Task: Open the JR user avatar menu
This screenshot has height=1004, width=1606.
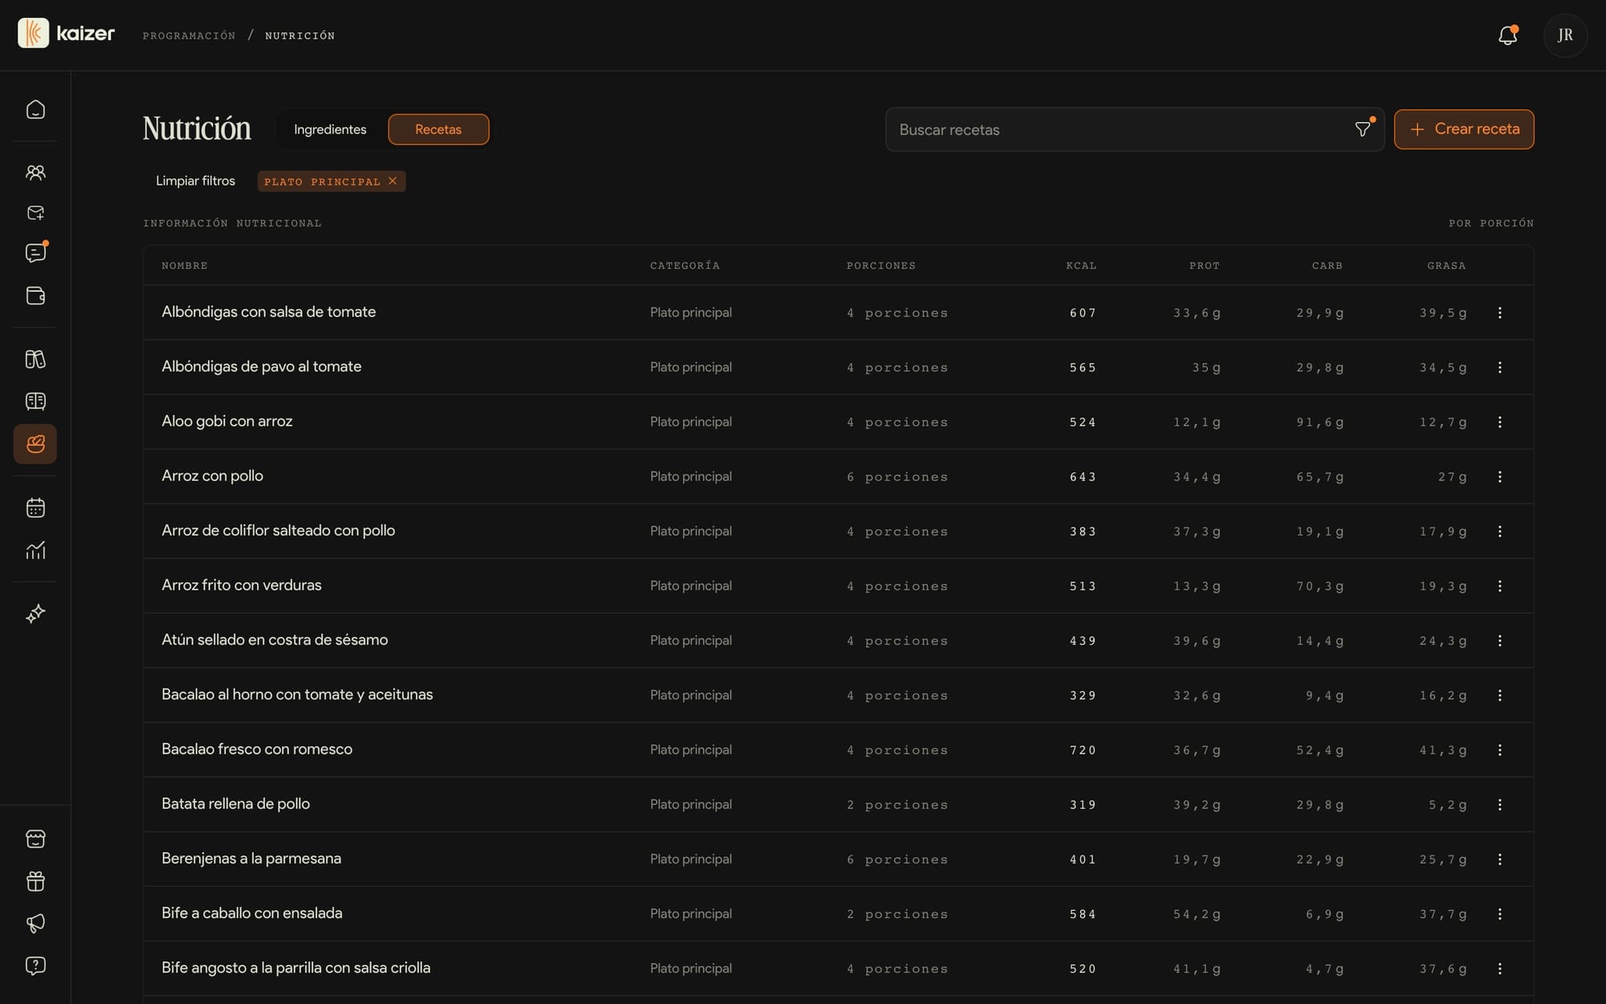Action: tap(1565, 35)
